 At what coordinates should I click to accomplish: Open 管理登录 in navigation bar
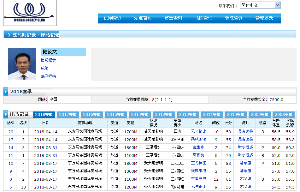tap(264, 18)
